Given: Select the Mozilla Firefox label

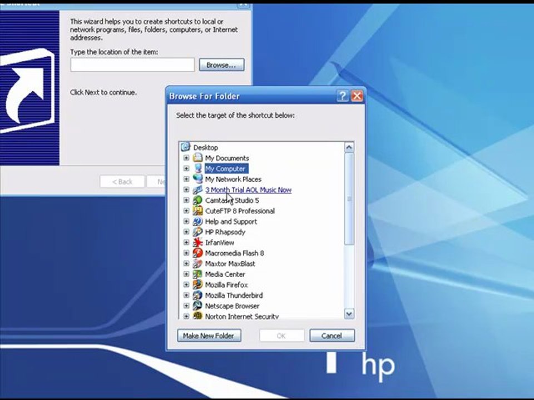Looking at the screenshot, I should pyautogui.click(x=226, y=284).
